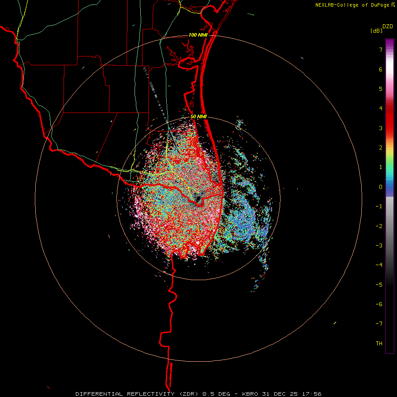Click the differential reflectivity caption at bottom
397x397 pixels.
pyautogui.click(x=198, y=394)
